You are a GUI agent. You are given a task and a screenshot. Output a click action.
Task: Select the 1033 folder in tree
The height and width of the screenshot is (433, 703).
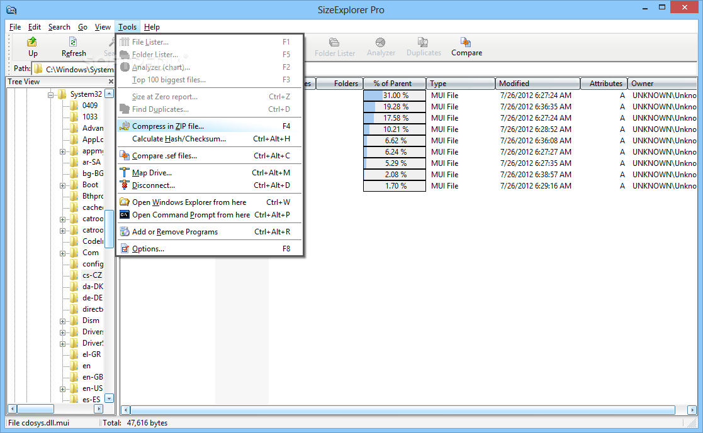pos(89,116)
